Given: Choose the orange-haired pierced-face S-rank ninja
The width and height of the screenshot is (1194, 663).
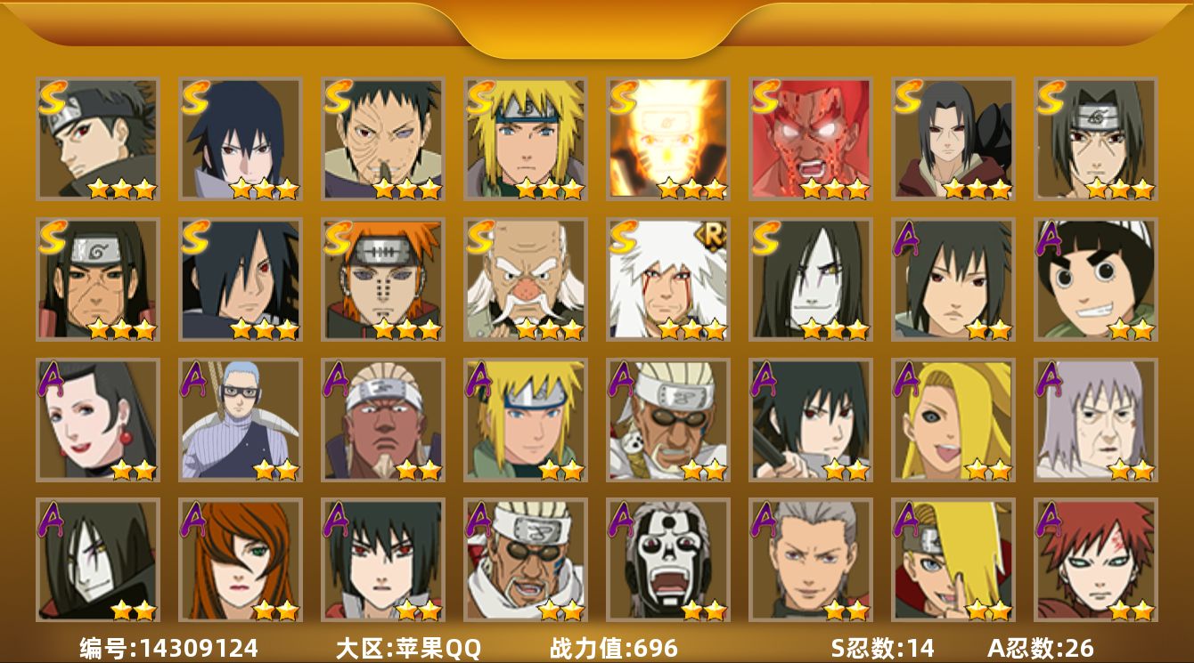Looking at the screenshot, I should [383, 279].
